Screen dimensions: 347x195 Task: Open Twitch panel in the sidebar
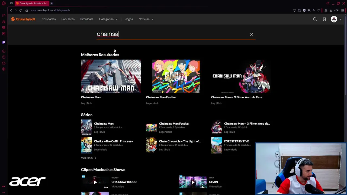coord(4,42)
